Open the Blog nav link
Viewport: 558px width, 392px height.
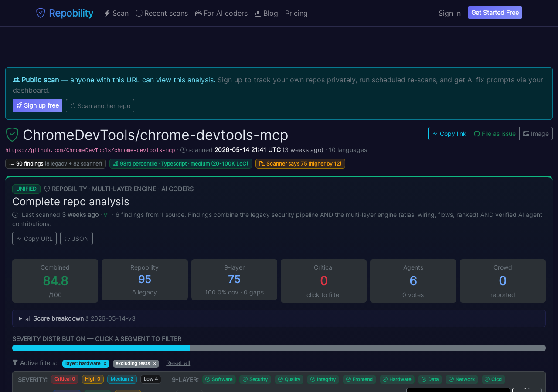[266, 13]
